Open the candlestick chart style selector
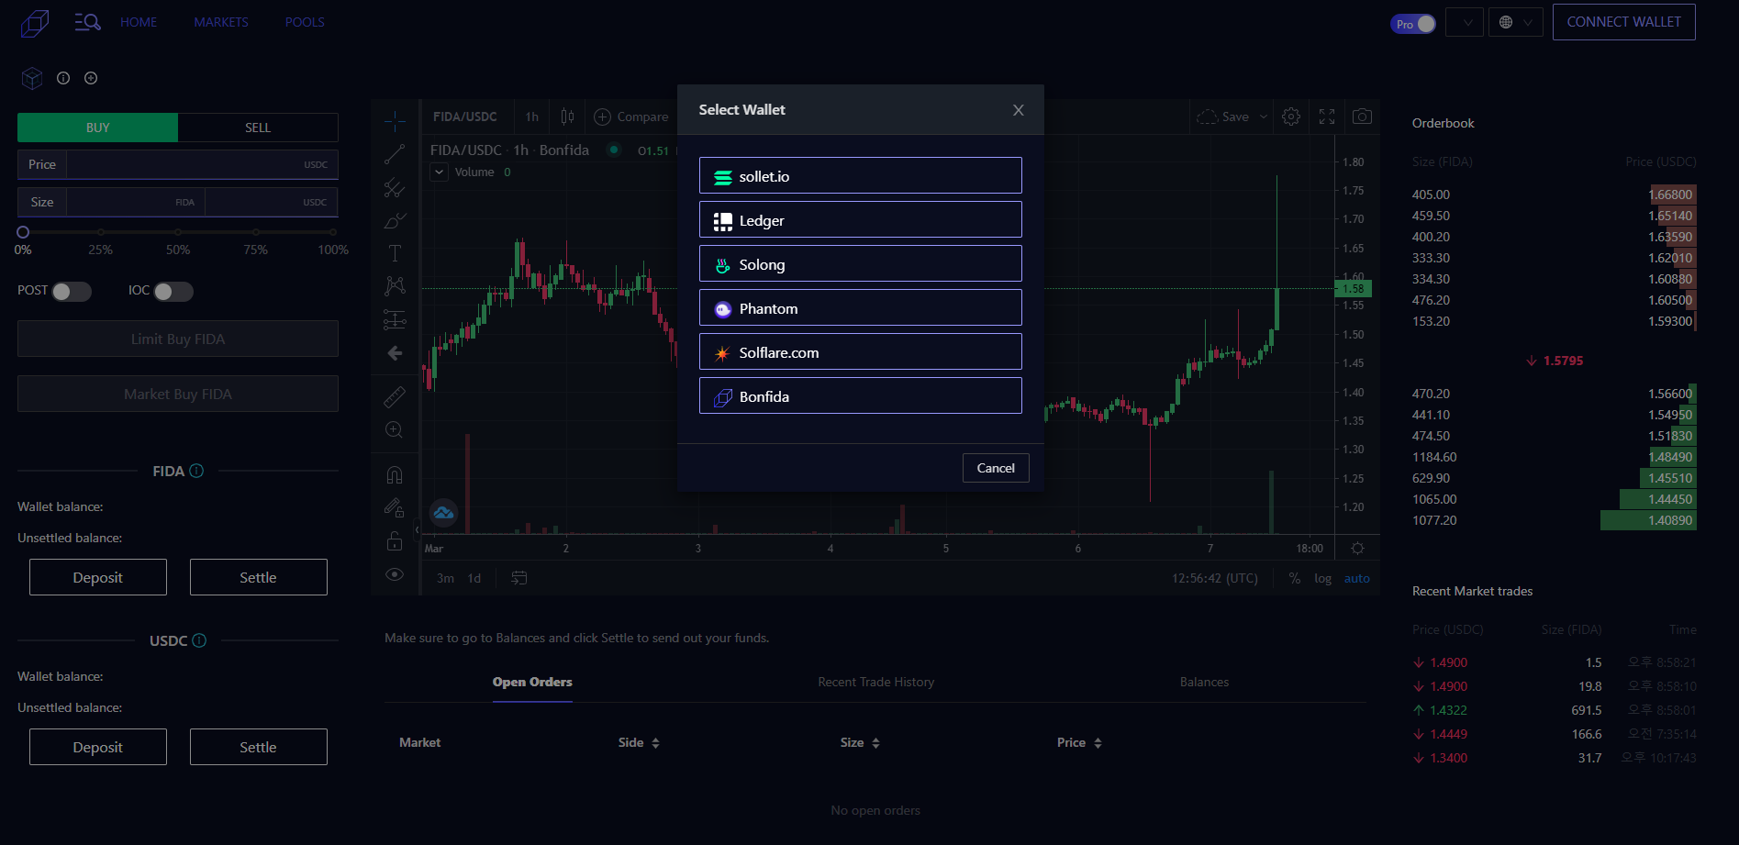This screenshot has height=845, width=1739. 568,117
